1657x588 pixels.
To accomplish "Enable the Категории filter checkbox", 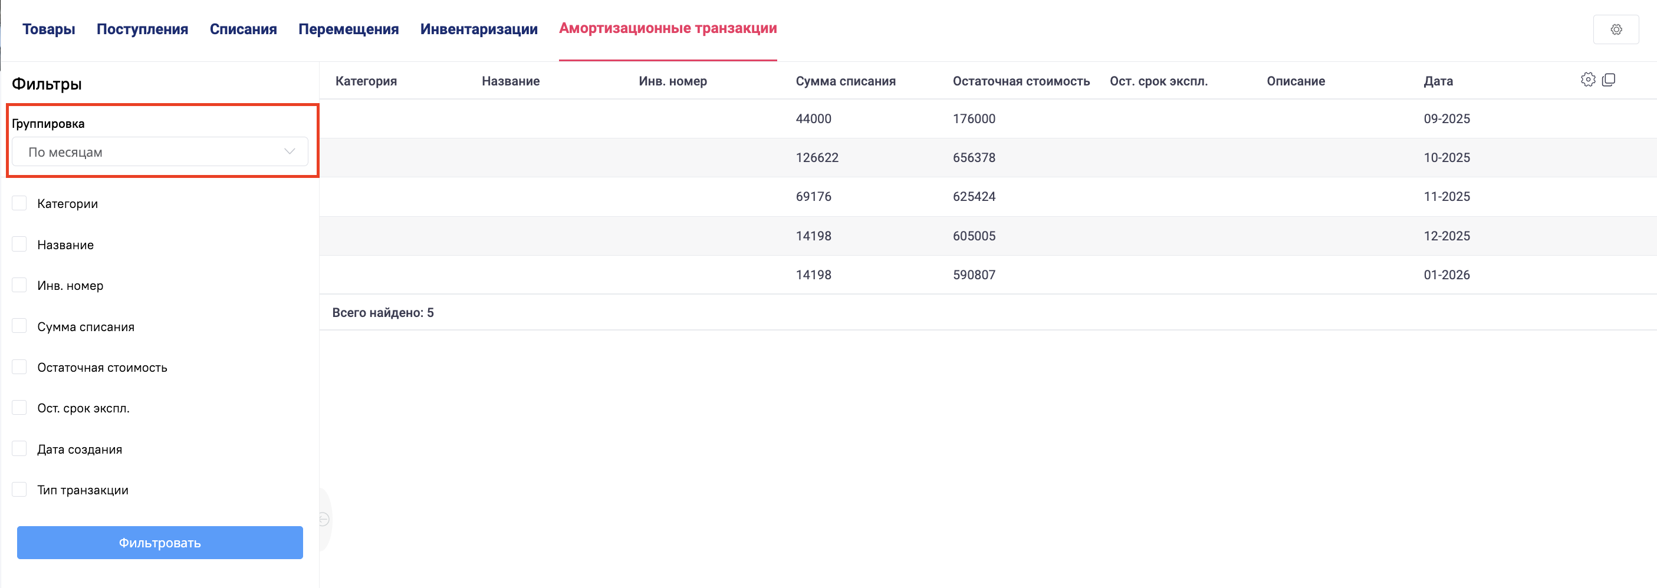I will (x=19, y=204).
